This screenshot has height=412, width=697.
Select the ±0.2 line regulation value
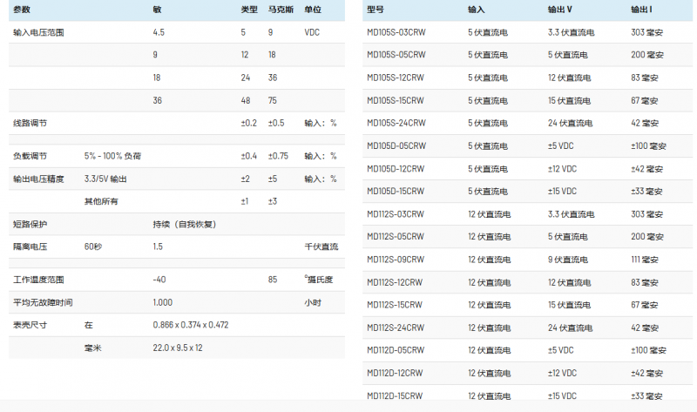pyautogui.click(x=249, y=123)
